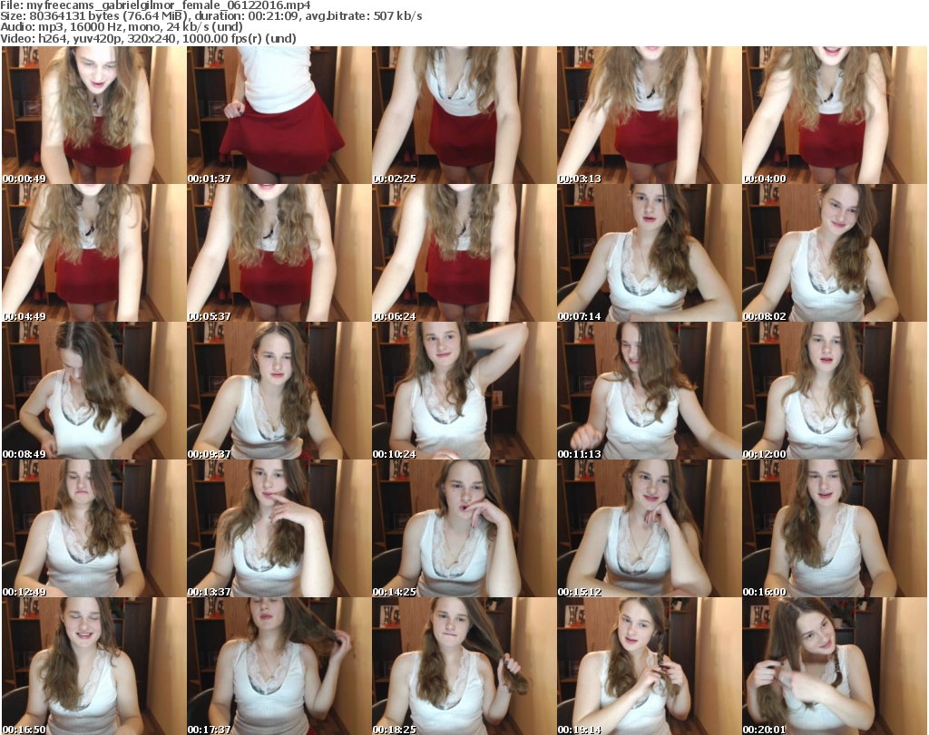The width and height of the screenshot is (929, 735).
Task: Choose the preview stamped 00:14:25
Action: coord(464,528)
